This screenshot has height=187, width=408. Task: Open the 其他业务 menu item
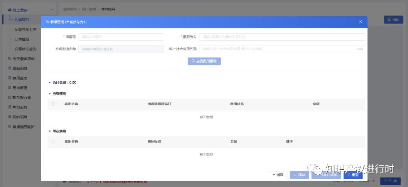[x=20, y=107]
